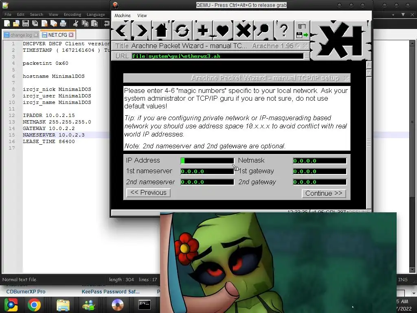This screenshot has width=417, height=313.
Task: Click line 'LEASE_TIME 86400' in editor
Action: (49, 141)
